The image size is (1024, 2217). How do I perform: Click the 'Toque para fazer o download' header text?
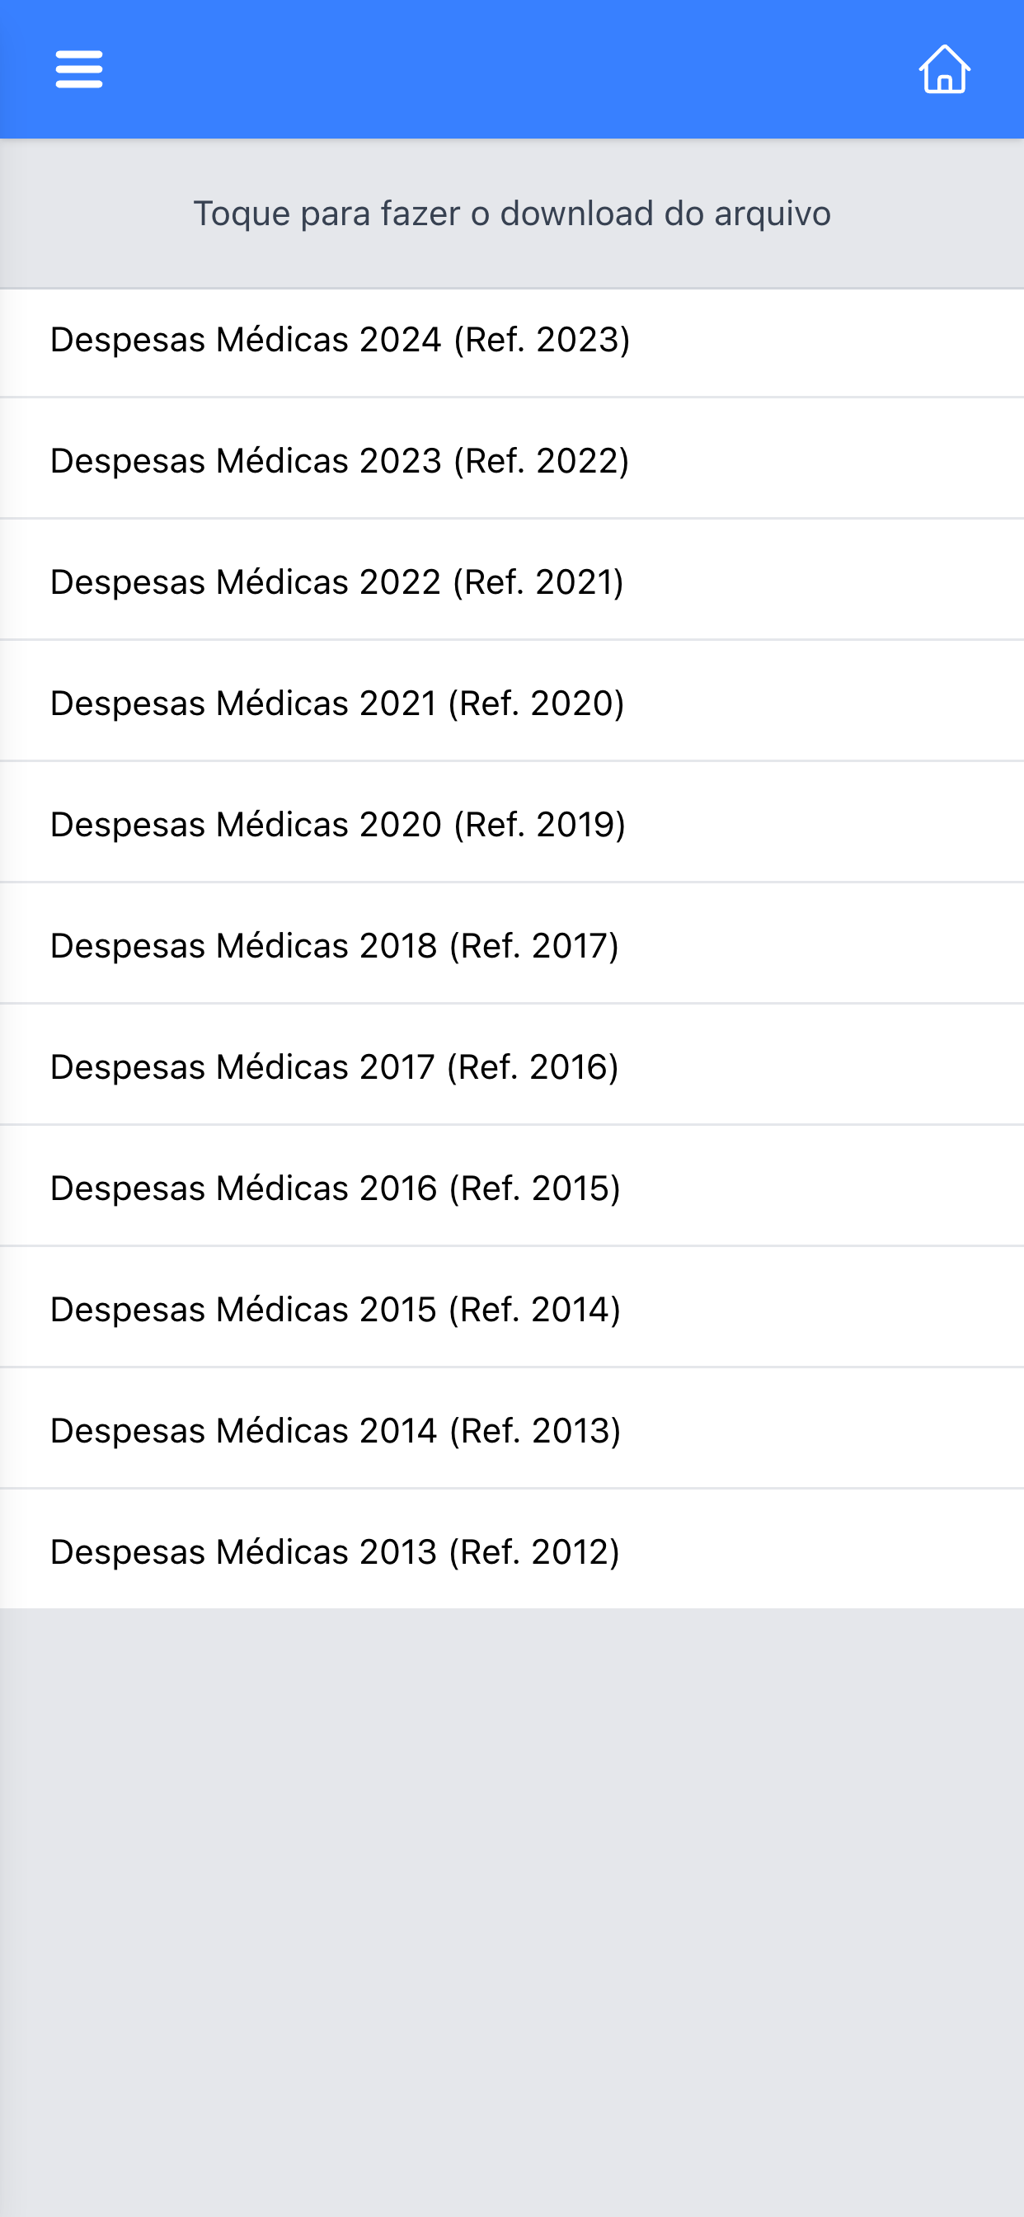click(x=512, y=214)
